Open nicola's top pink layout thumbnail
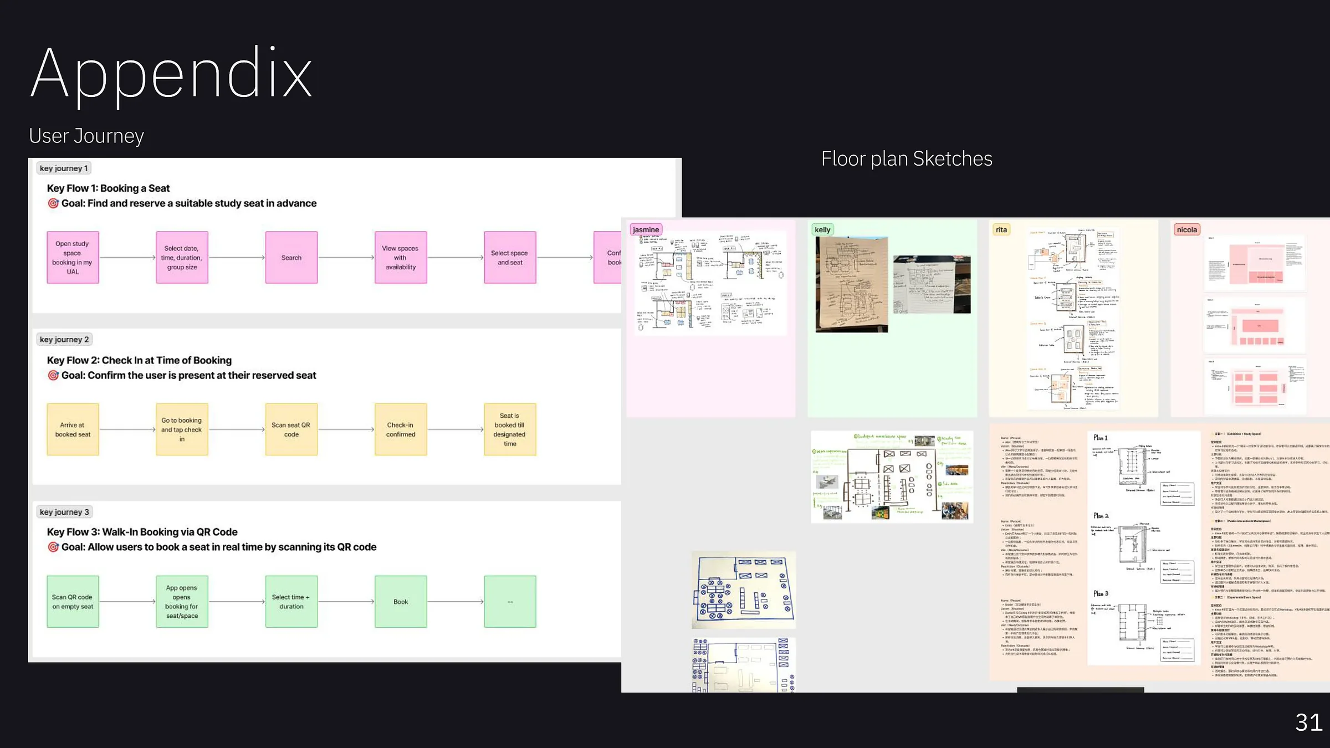The image size is (1330, 748). point(1255,263)
